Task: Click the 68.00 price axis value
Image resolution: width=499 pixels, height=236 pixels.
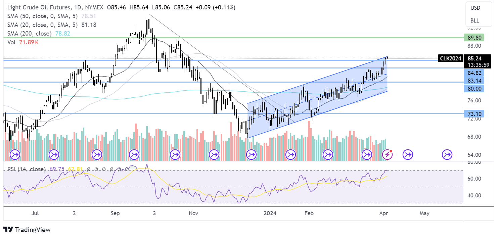Action: (475, 137)
